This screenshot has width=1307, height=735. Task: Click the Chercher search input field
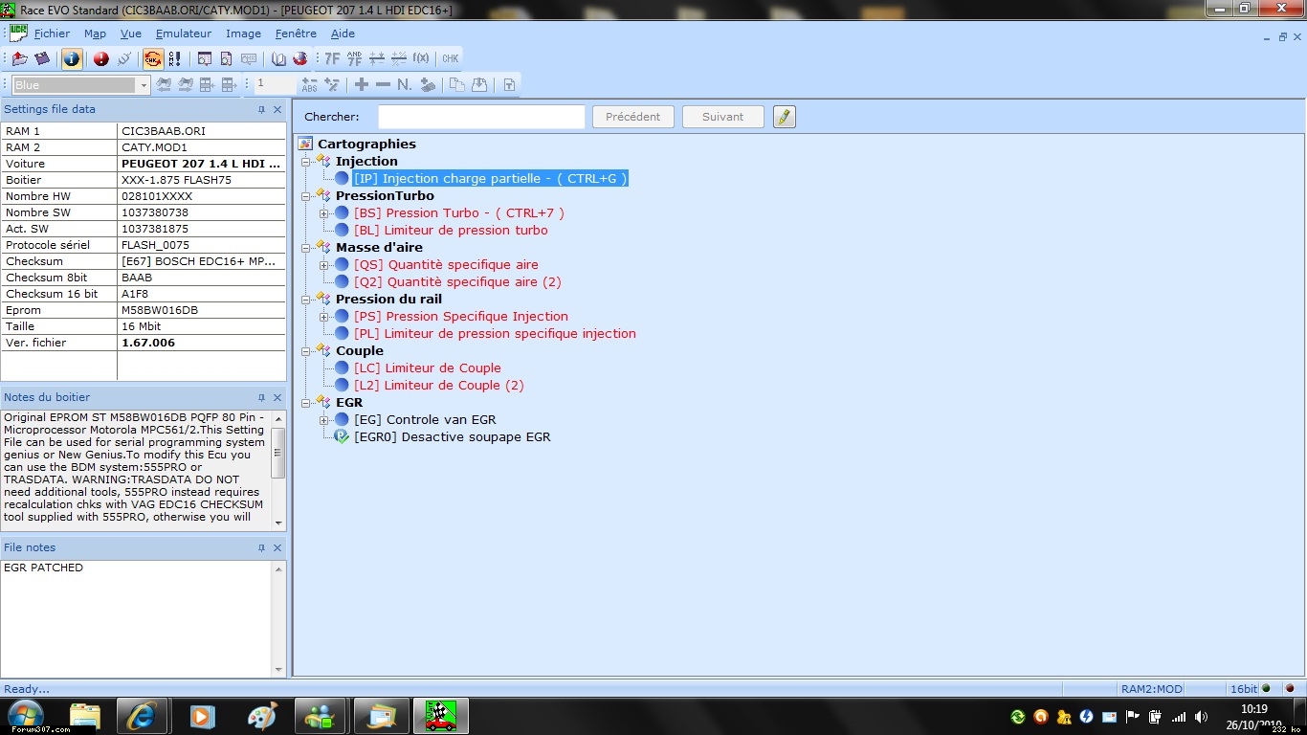[x=480, y=117]
